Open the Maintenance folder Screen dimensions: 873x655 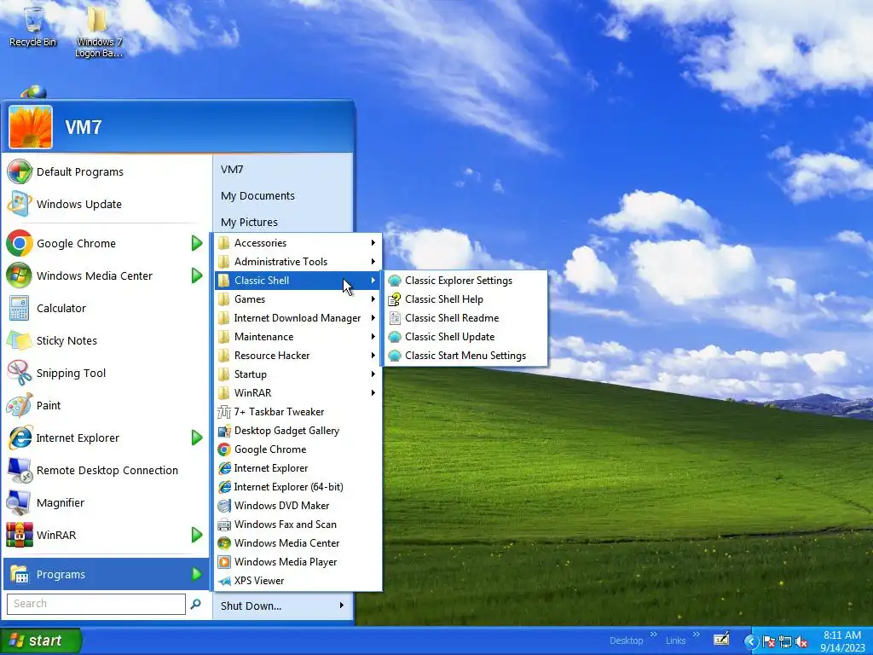point(298,336)
